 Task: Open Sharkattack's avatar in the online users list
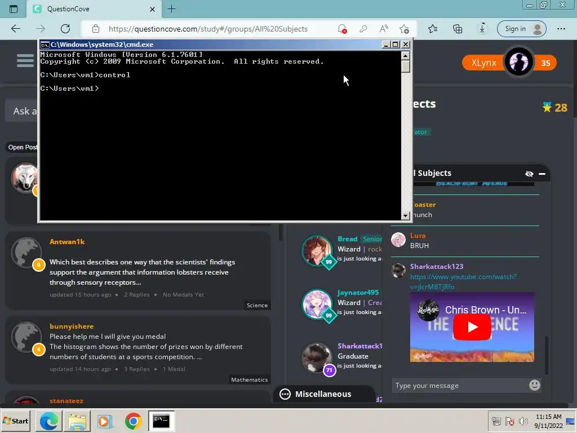(x=317, y=357)
